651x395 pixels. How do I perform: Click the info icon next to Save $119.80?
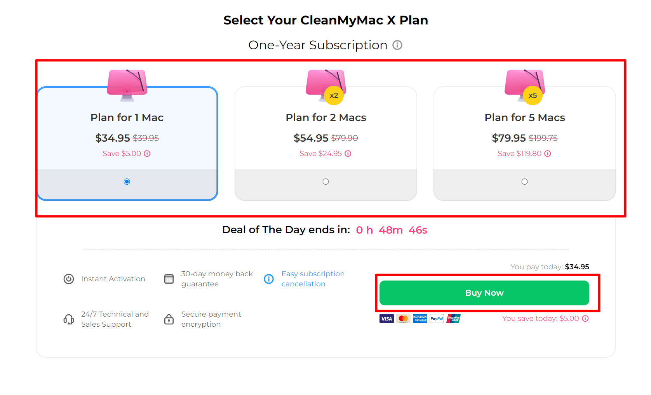[x=548, y=154]
